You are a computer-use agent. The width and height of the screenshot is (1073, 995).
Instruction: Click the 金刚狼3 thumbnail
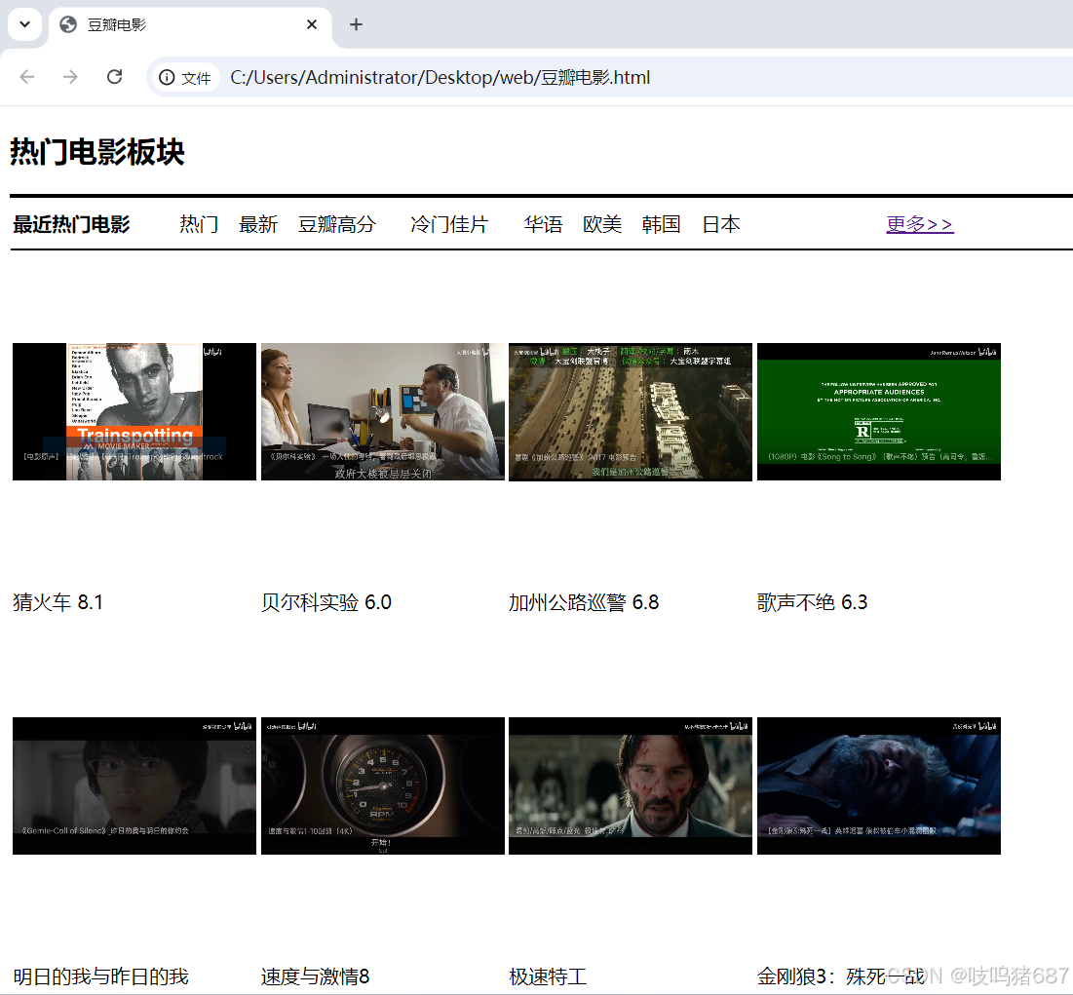tap(879, 785)
